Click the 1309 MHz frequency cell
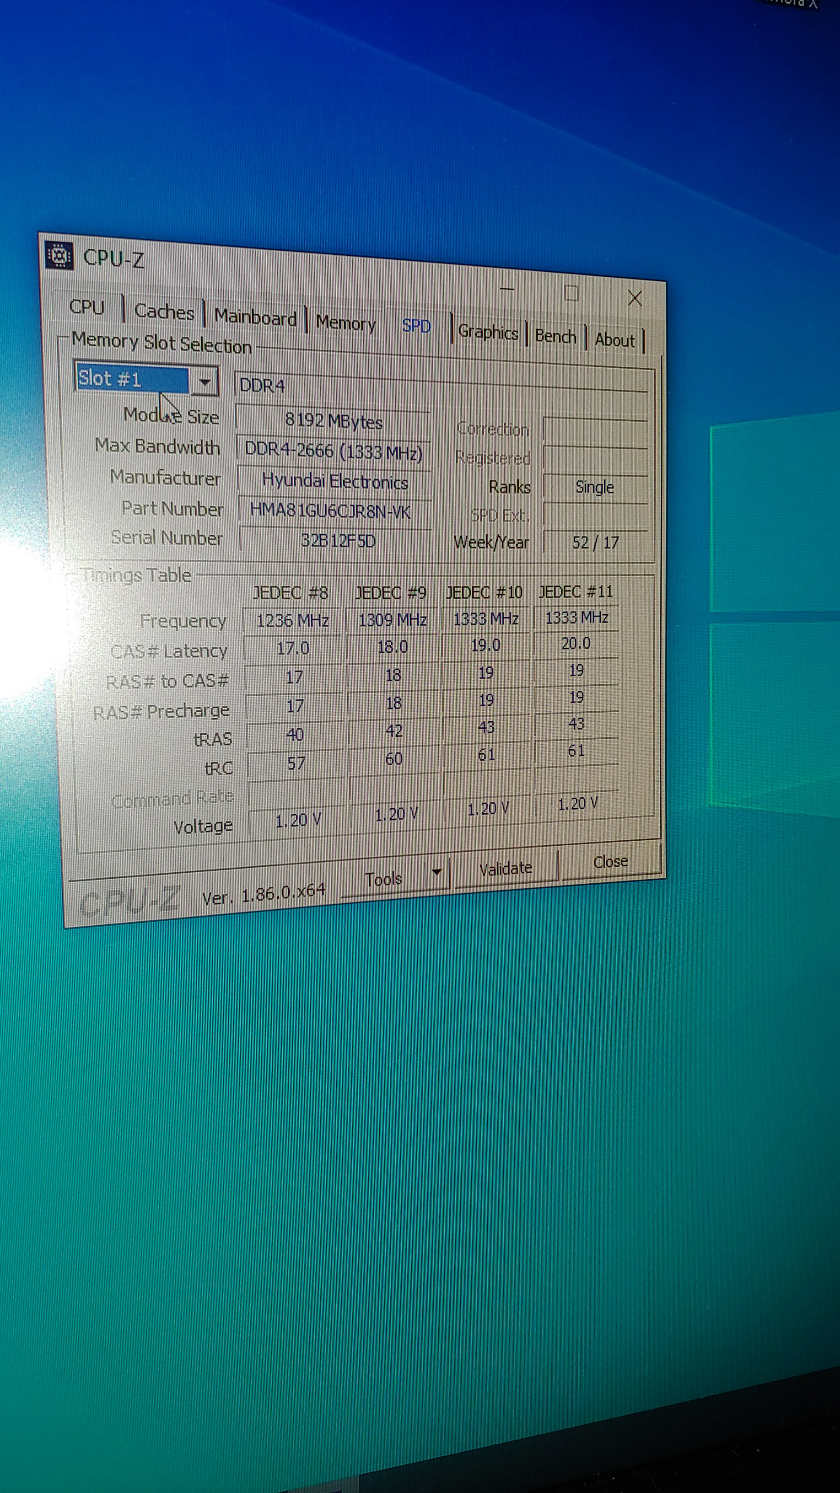The height and width of the screenshot is (1493, 840). pos(393,620)
